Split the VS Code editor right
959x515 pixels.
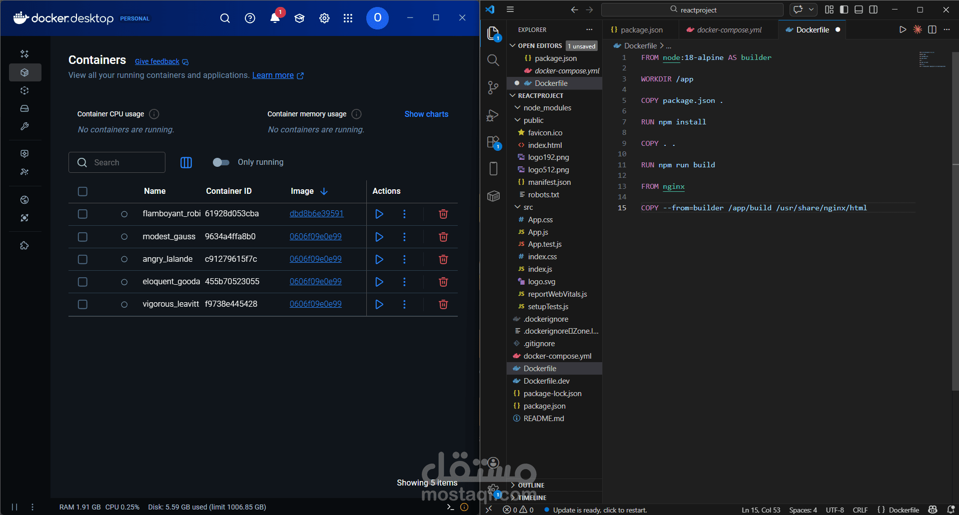tap(932, 29)
